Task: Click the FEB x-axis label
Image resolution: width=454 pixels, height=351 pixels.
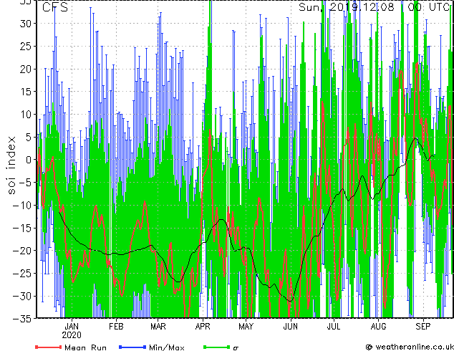Action: point(116,327)
